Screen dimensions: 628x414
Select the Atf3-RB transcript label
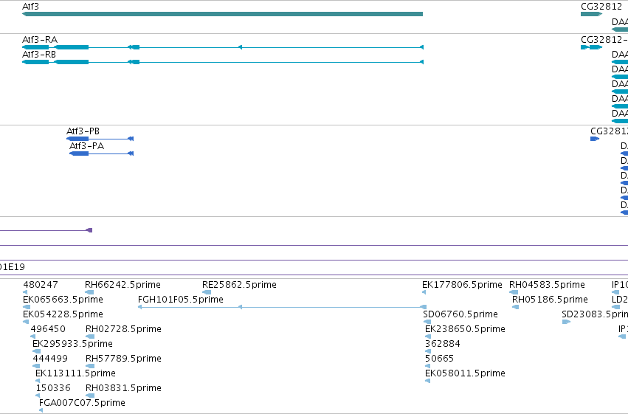tap(39, 55)
